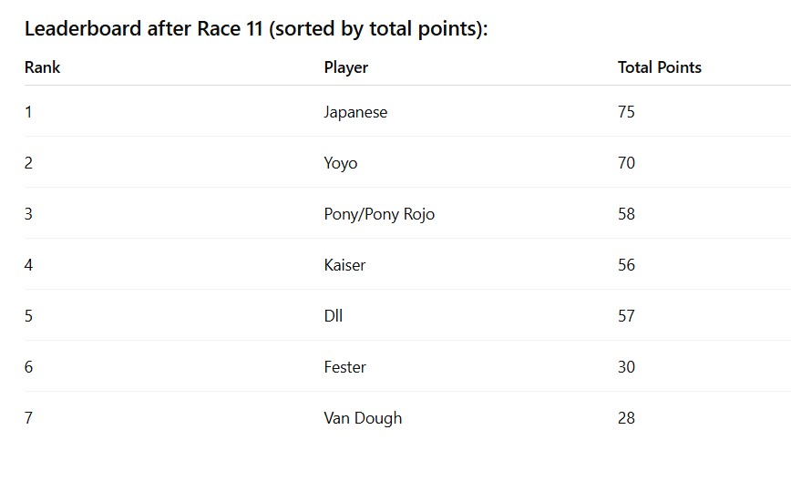The height and width of the screenshot is (481, 791).
Task: Click the Leaderboard after Race 11 heading
Action: click(x=256, y=29)
